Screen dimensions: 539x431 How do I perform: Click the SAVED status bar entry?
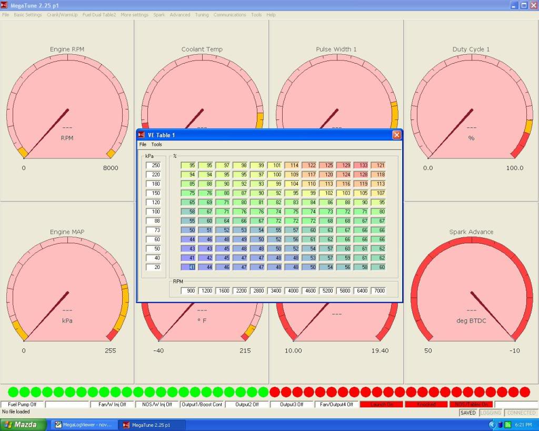(x=468, y=413)
